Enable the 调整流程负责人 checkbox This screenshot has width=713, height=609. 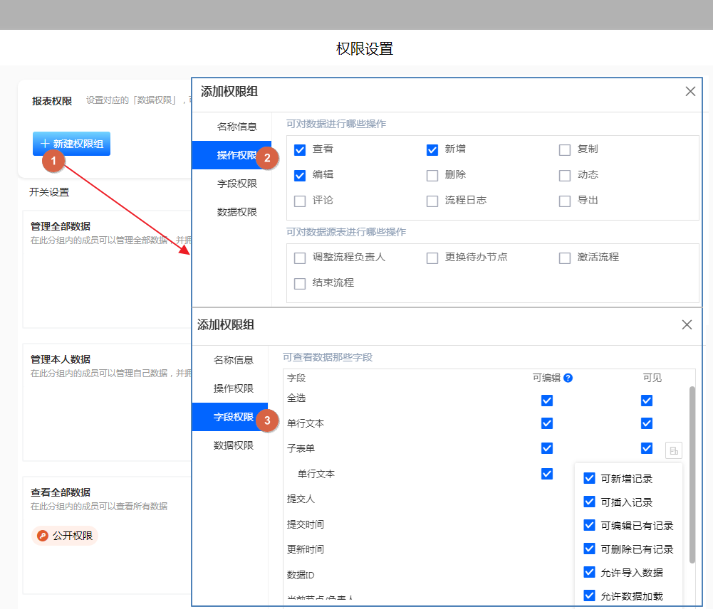point(300,258)
